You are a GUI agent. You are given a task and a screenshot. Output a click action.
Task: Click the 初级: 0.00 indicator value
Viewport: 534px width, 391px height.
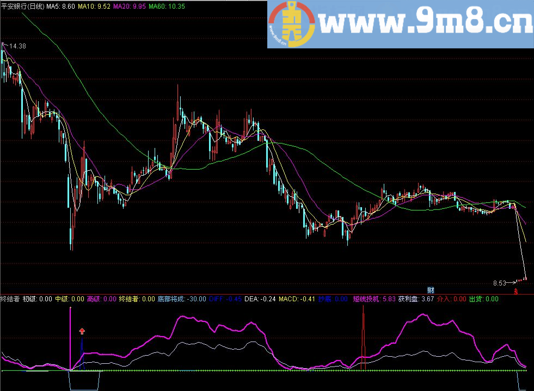coord(38,299)
